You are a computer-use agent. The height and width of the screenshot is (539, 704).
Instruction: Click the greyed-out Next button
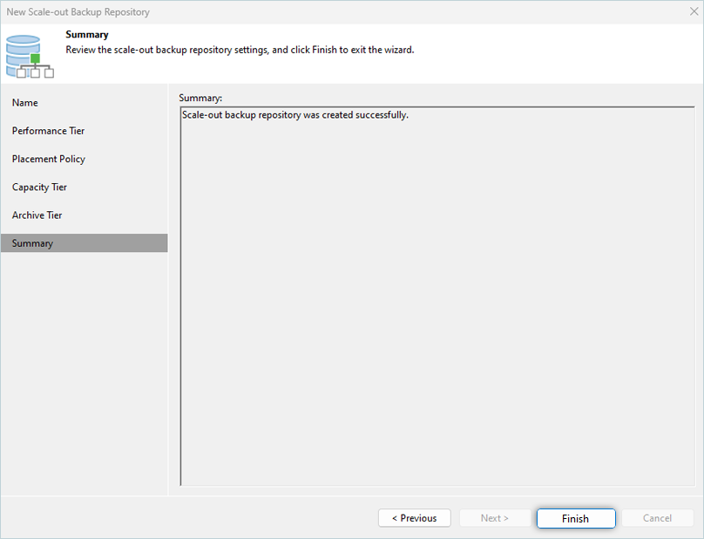pos(494,518)
